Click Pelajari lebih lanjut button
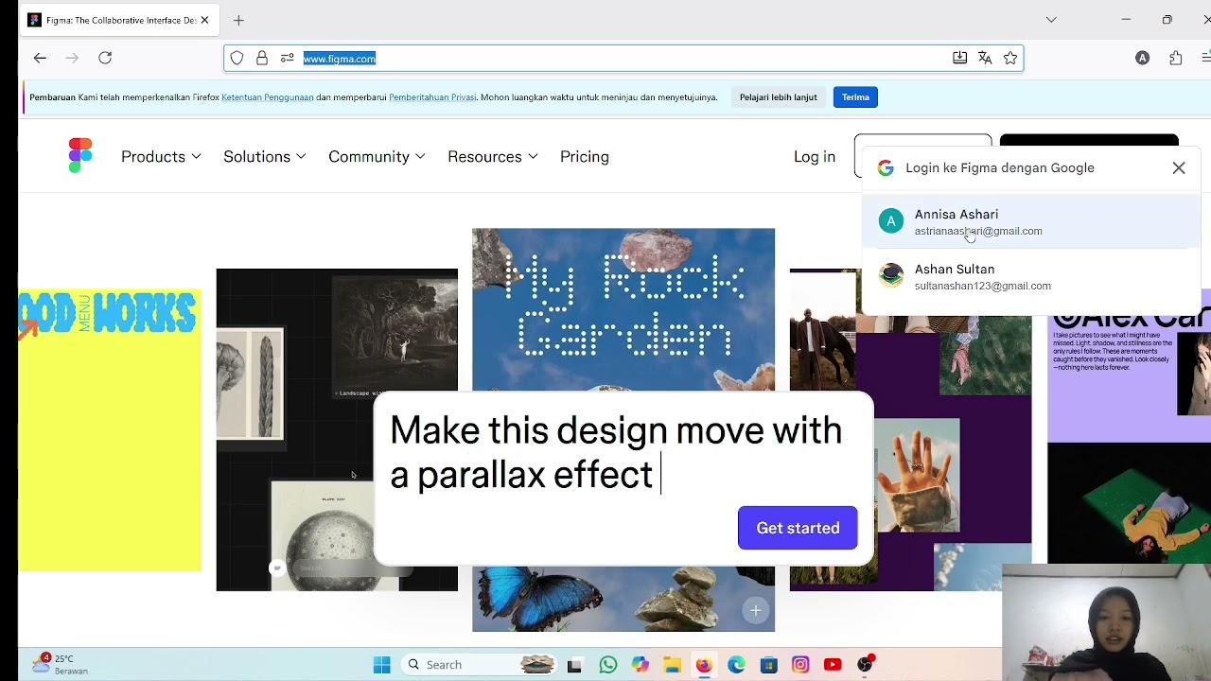The height and width of the screenshot is (681, 1211). 779,97
